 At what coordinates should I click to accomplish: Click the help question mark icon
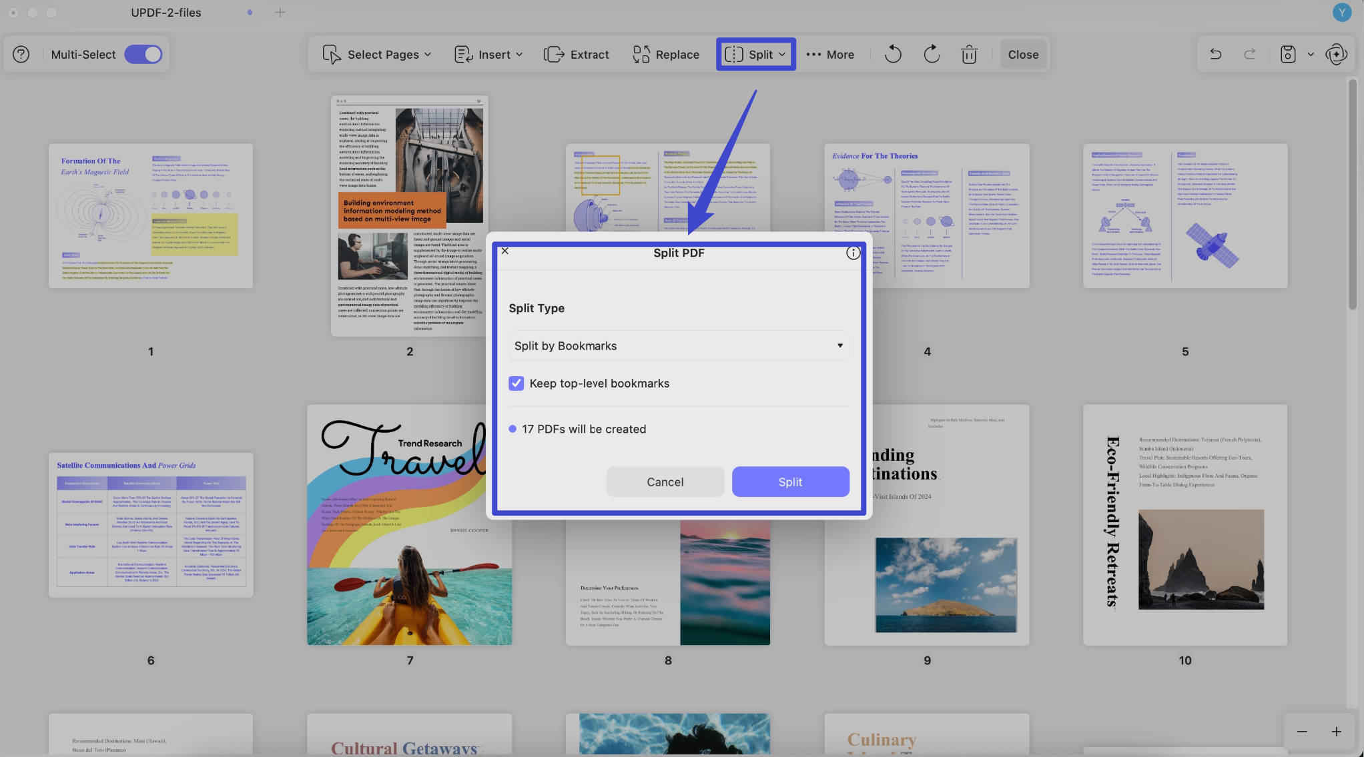click(21, 55)
